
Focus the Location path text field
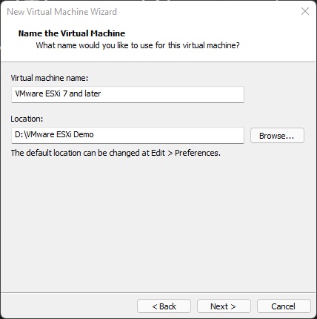click(127, 135)
